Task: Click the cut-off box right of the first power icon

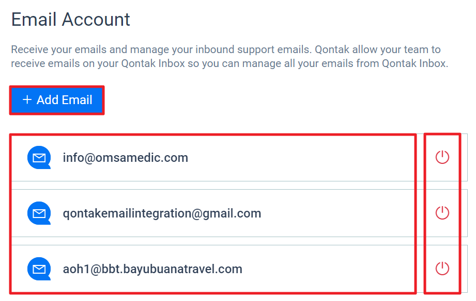Action: click(x=465, y=158)
